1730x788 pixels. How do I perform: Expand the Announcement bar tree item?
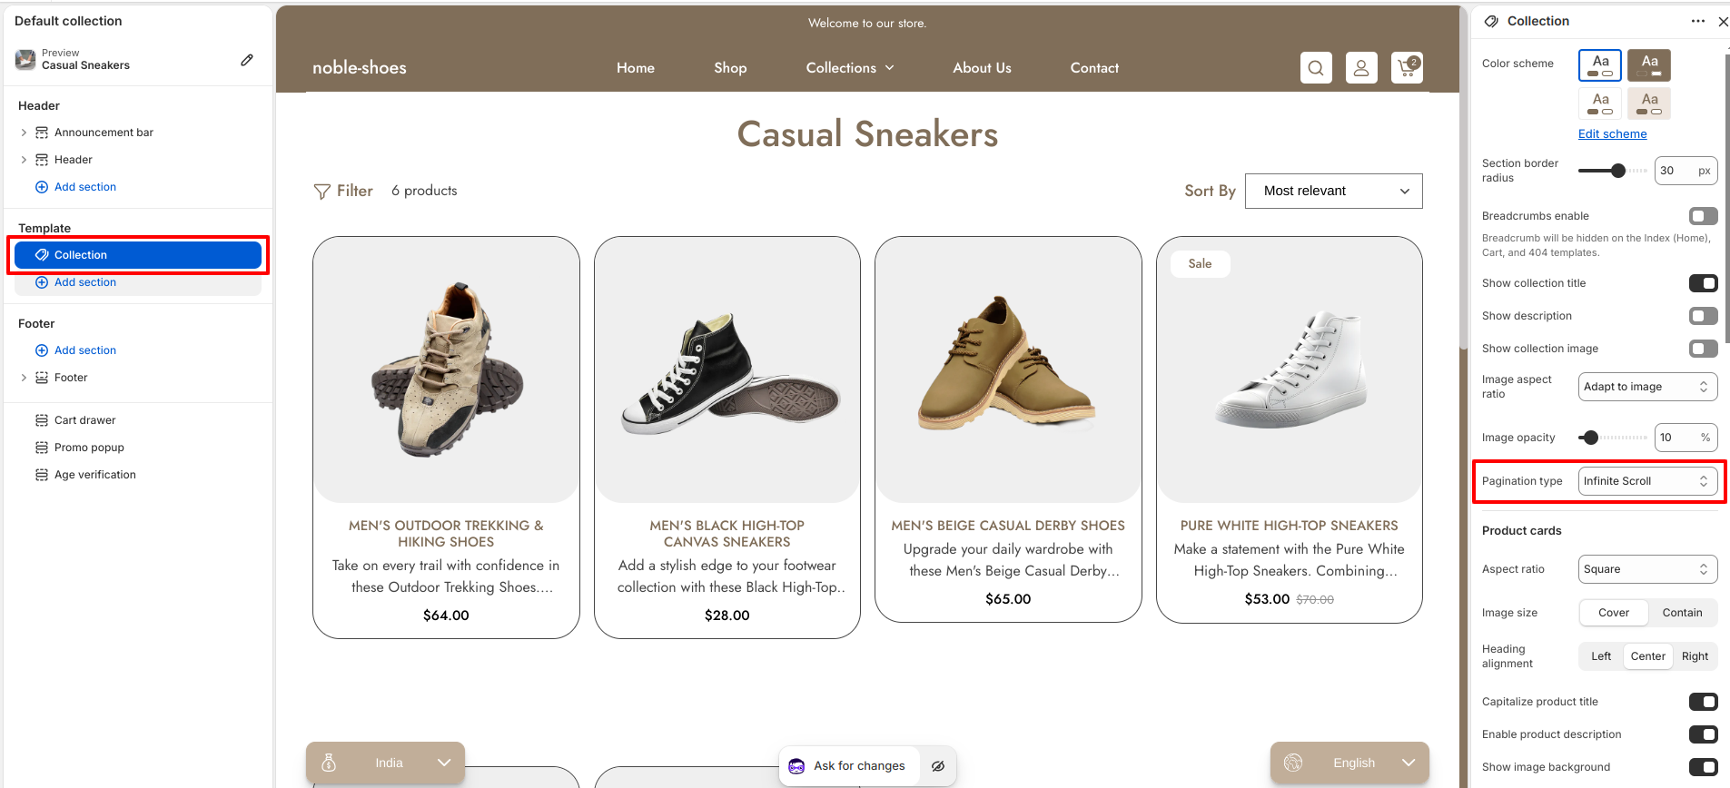(x=24, y=133)
